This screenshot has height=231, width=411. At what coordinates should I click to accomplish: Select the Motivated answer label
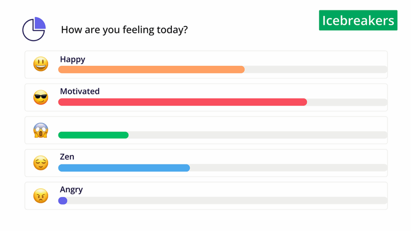(x=80, y=91)
